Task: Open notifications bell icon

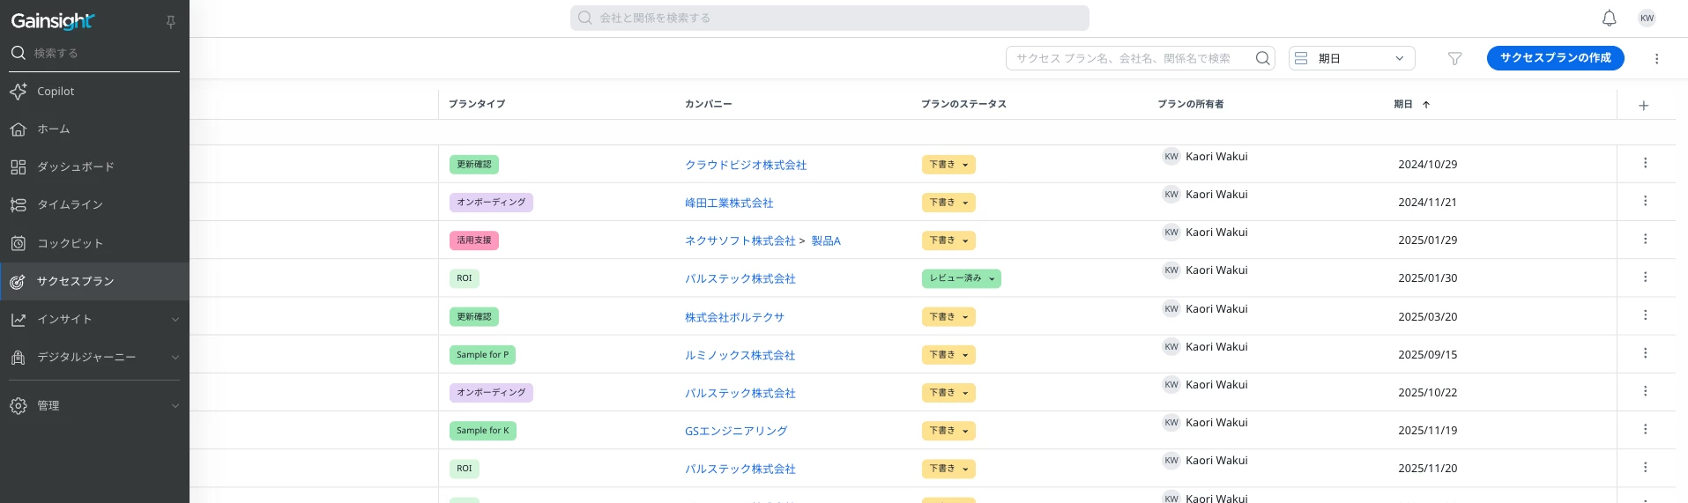Action: 1609,18
